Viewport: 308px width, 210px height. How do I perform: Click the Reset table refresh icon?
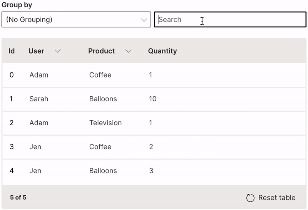point(250,198)
